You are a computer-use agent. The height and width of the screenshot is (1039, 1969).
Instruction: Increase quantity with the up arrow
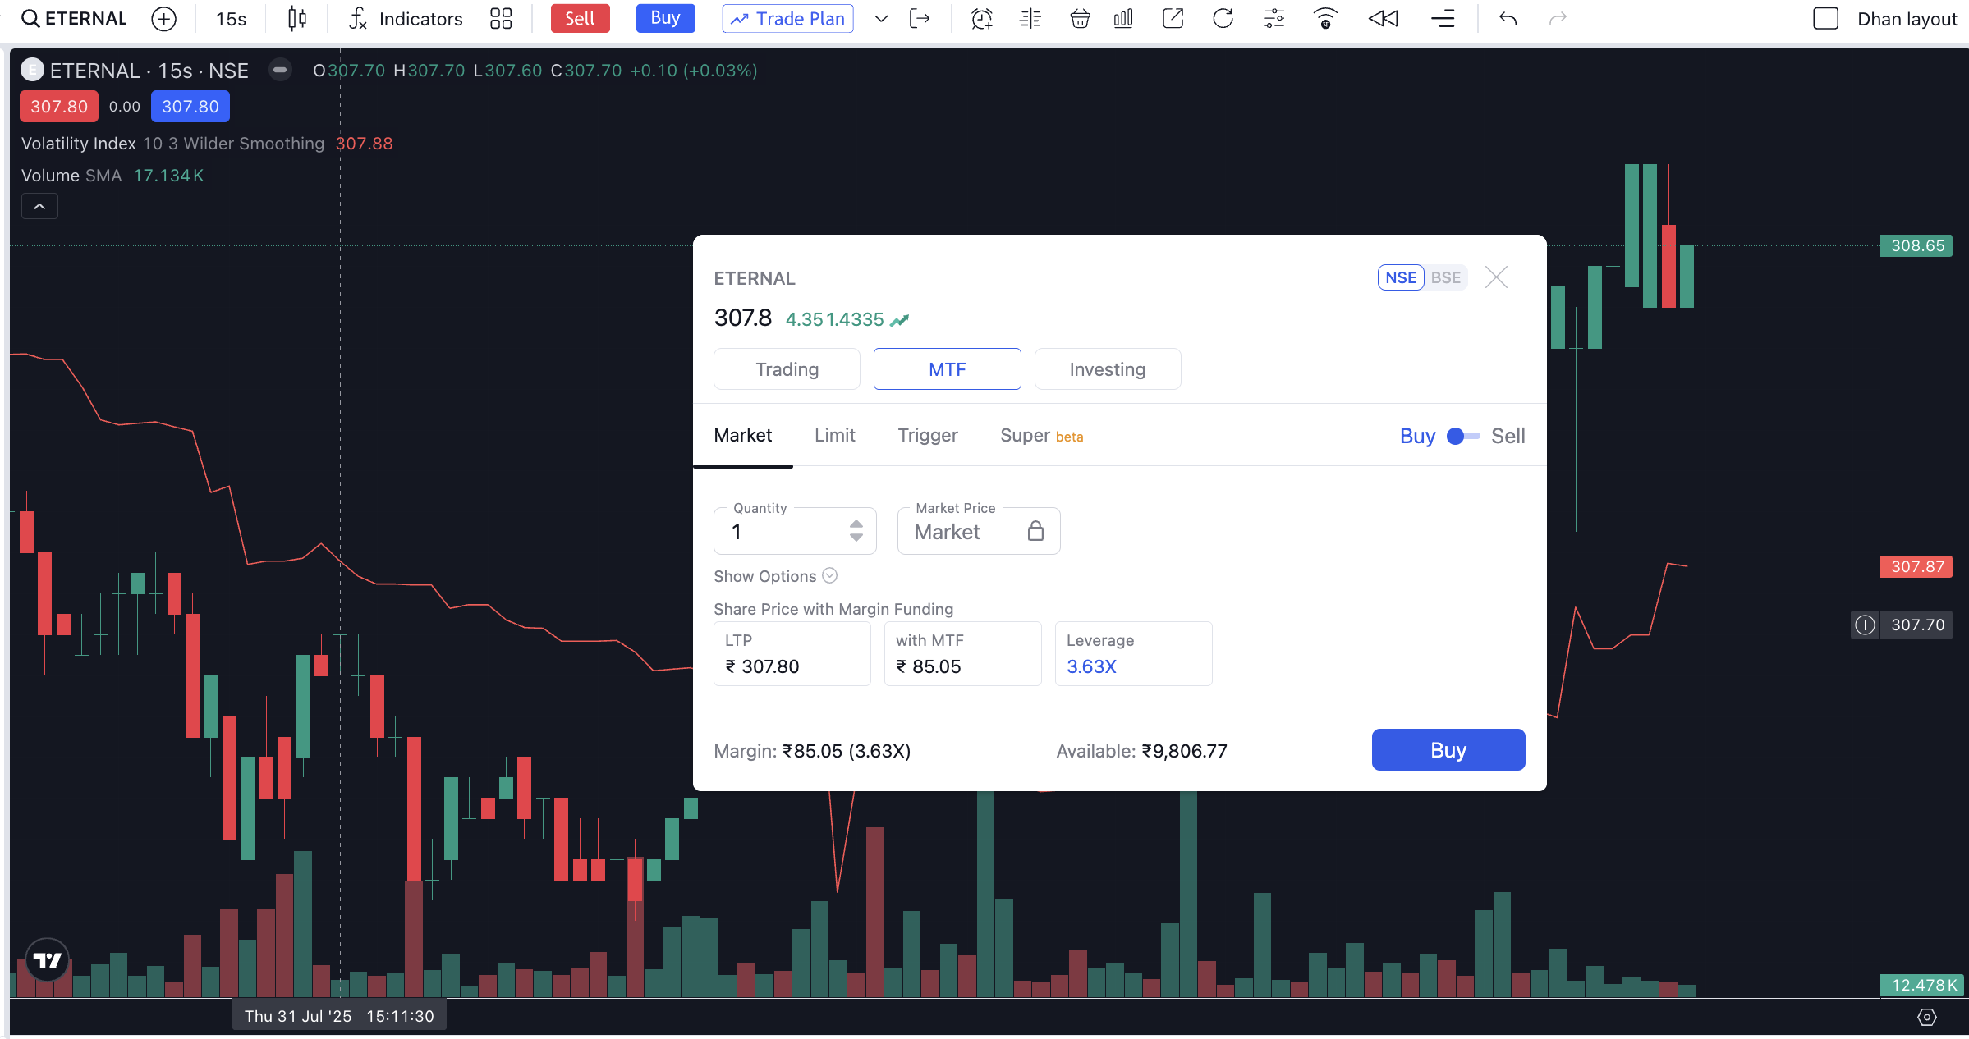(x=856, y=524)
